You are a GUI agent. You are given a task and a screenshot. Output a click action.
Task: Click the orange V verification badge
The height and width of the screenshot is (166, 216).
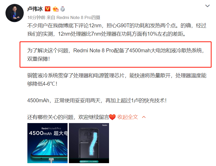[48, 9]
